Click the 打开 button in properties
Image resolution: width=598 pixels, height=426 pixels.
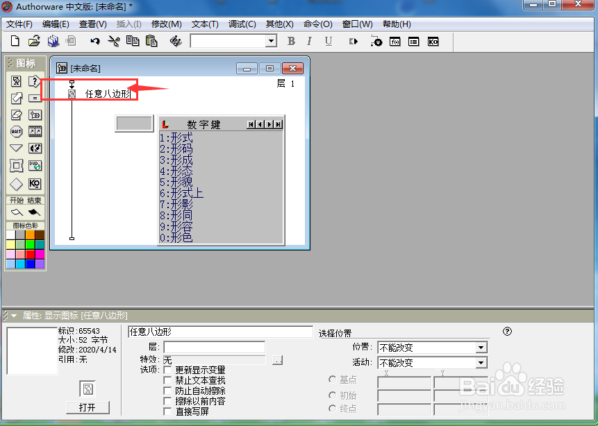(x=88, y=407)
